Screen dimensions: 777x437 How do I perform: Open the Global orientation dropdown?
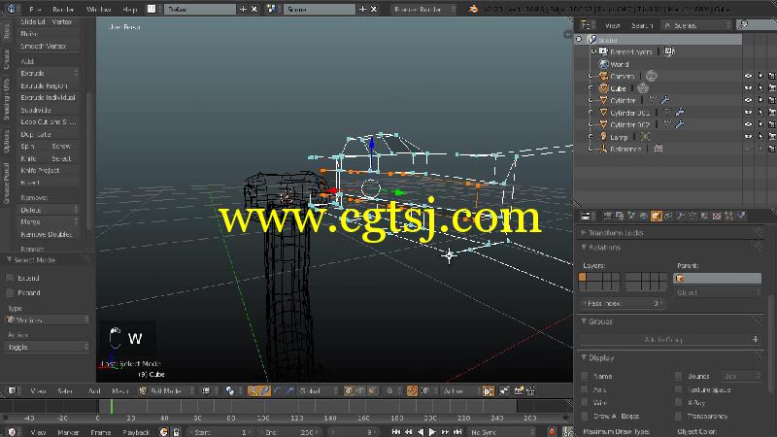click(x=318, y=391)
